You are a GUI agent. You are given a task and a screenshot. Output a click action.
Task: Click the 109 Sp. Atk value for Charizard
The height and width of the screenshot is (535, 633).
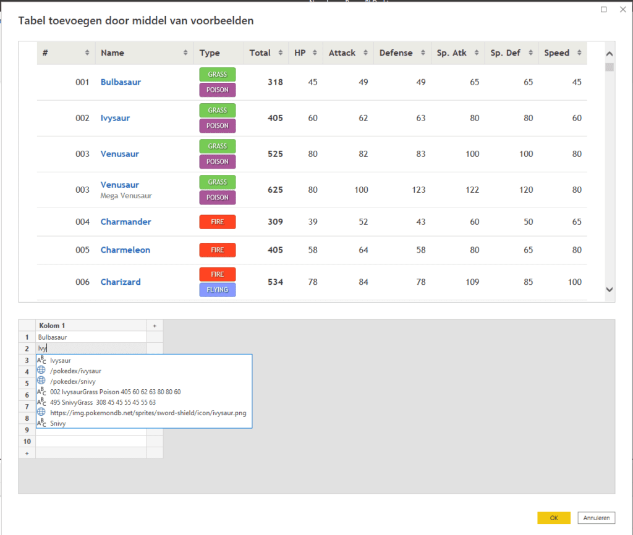pyautogui.click(x=472, y=282)
